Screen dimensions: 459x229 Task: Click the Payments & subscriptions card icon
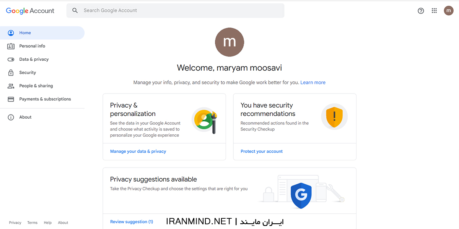(x=11, y=99)
